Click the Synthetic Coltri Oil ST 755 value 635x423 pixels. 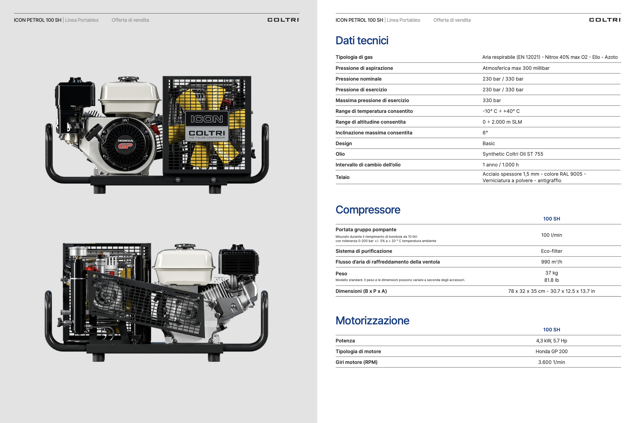513,154
